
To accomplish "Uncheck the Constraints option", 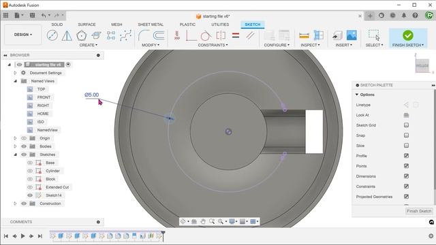I will [406, 186].
